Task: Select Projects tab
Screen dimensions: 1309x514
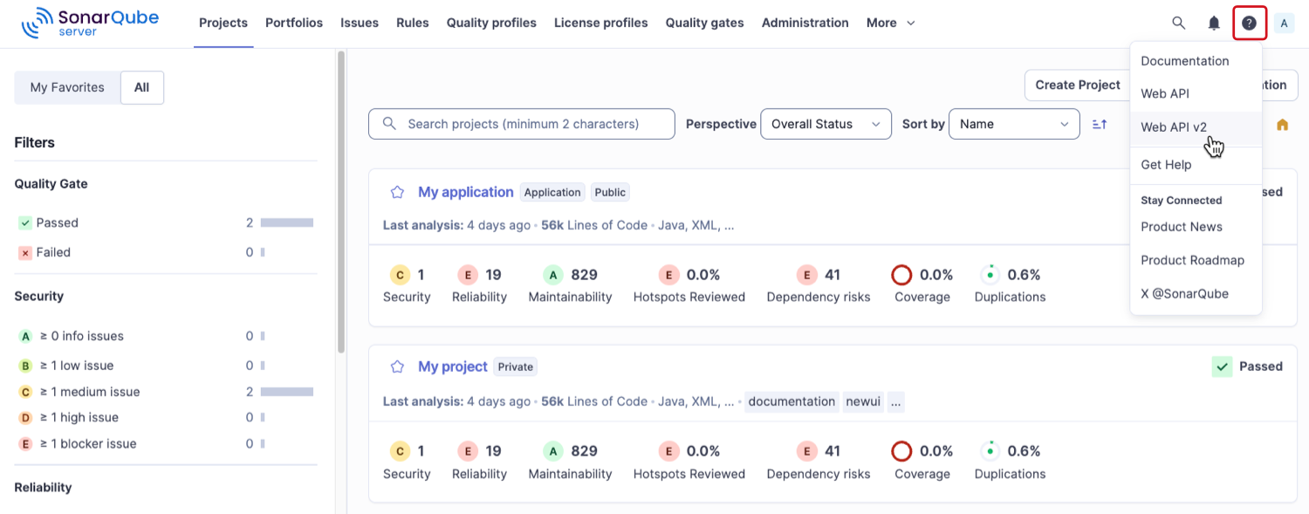Action: tap(223, 24)
